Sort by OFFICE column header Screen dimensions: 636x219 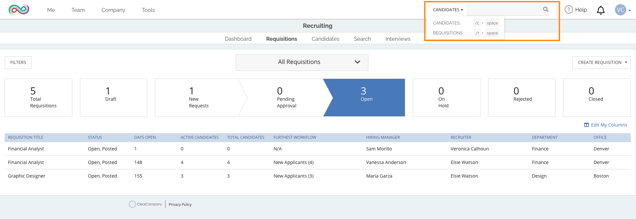coord(600,137)
